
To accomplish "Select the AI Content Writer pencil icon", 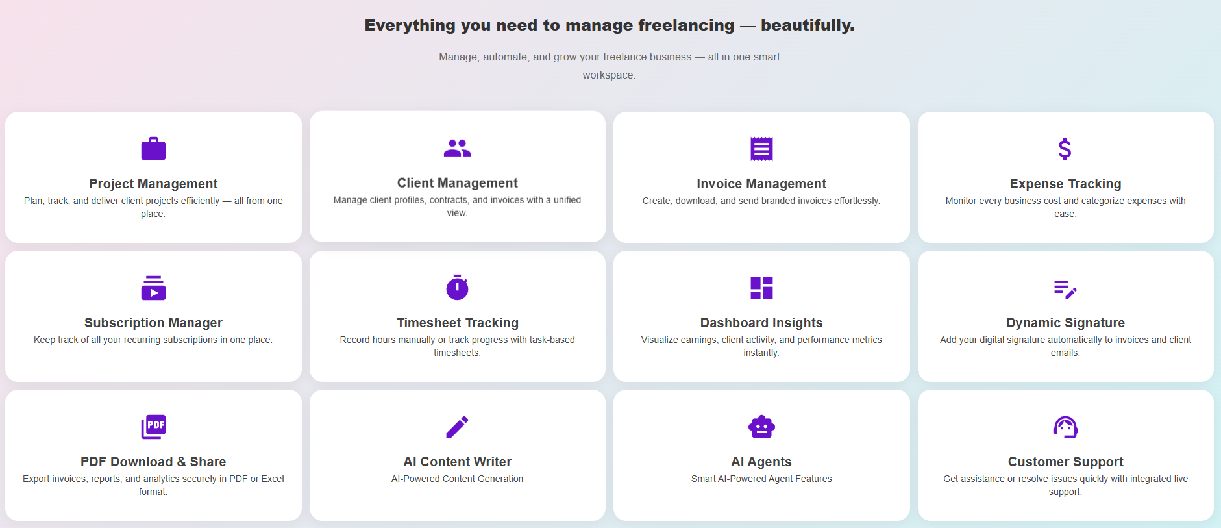I will point(457,427).
